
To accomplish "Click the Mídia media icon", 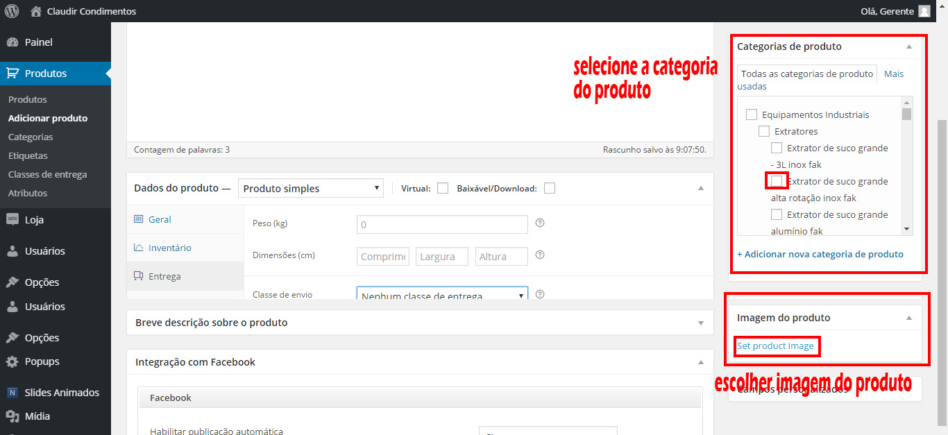I will tap(12, 416).
